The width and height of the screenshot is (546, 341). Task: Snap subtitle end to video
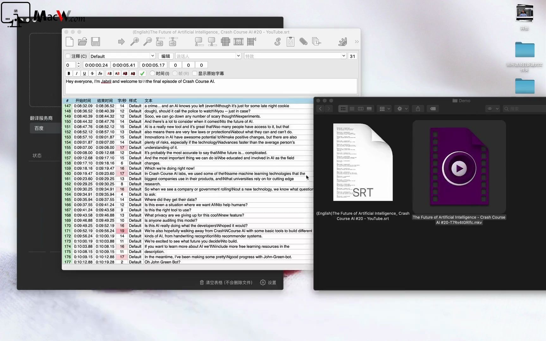coord(212,42)
